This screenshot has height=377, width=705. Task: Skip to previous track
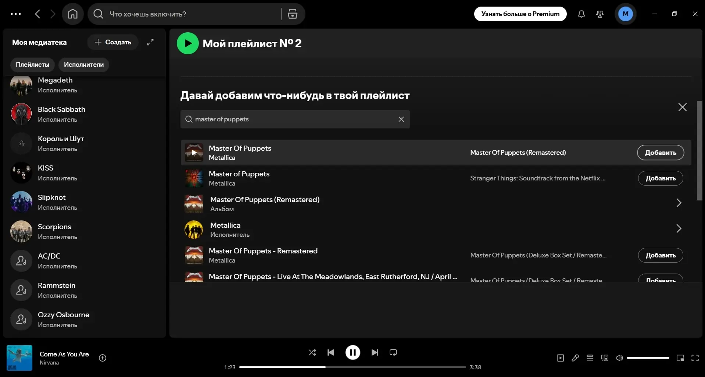coord(331,352)
